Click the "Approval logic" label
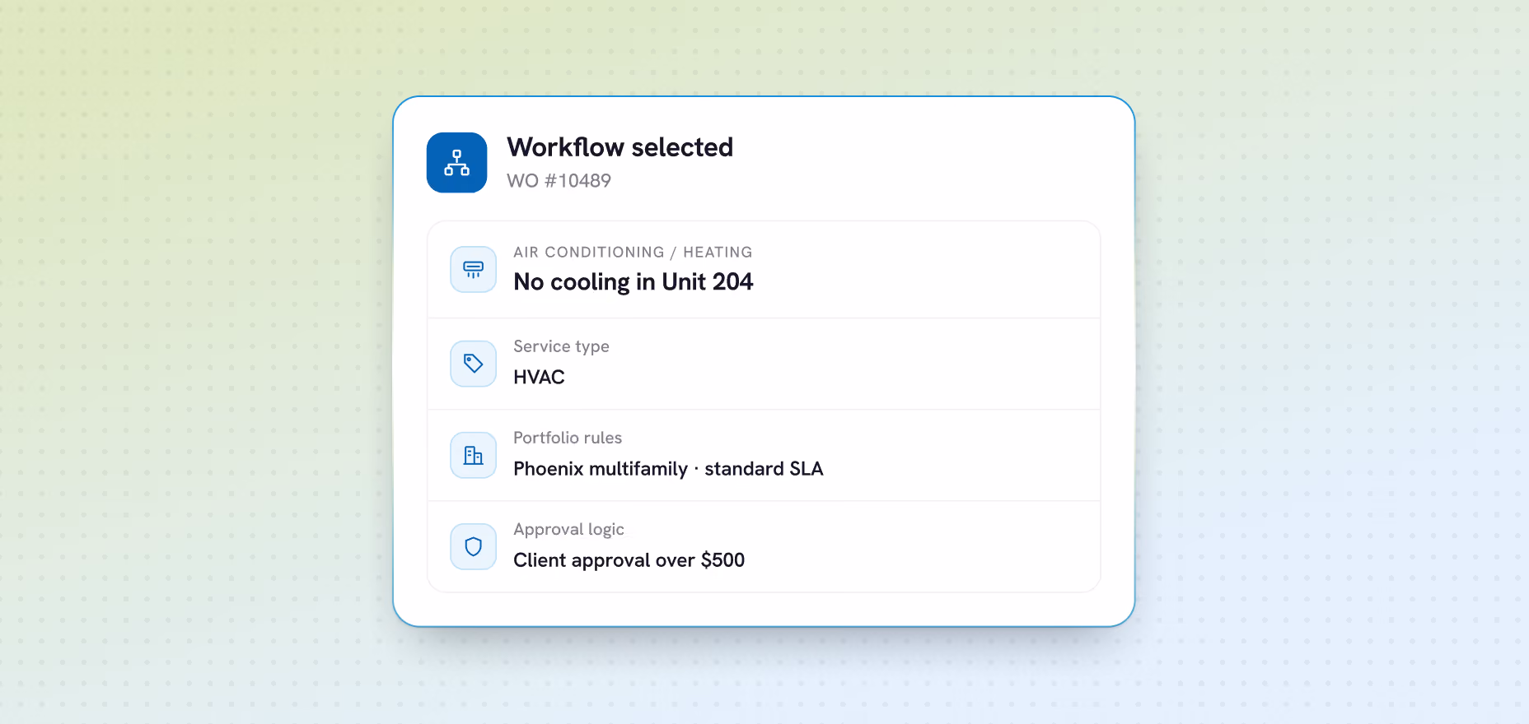Screen dimensions: 1529x724 tap(568, 529)
